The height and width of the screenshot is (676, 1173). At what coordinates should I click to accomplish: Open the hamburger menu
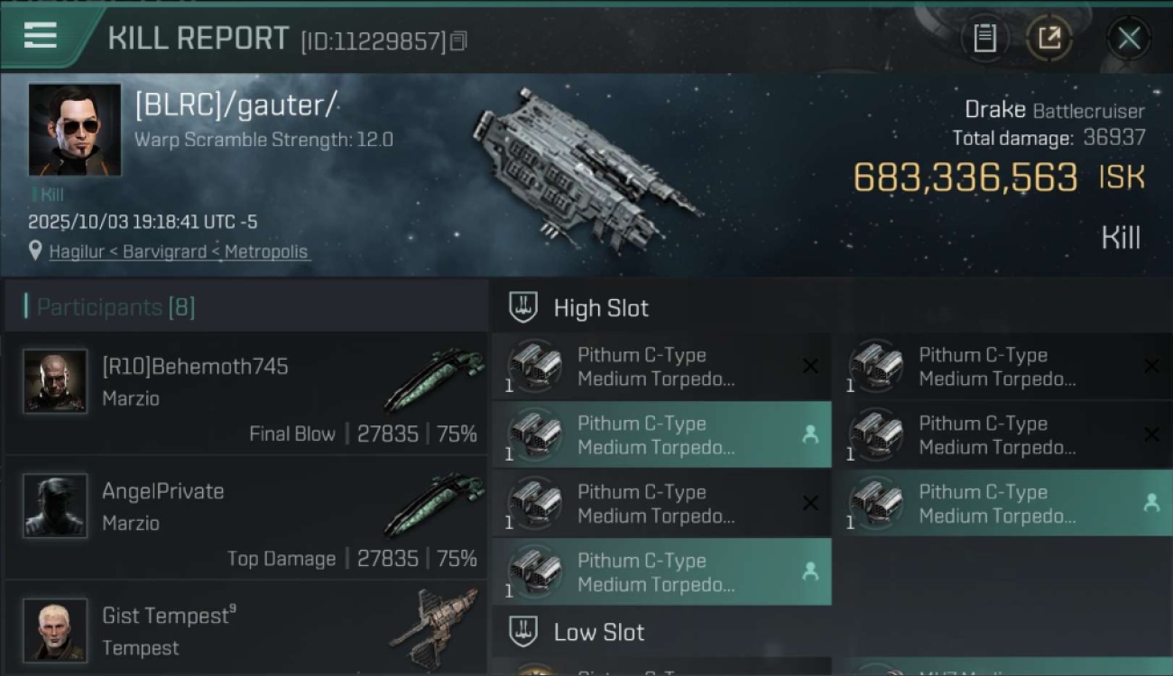(41, 36)
